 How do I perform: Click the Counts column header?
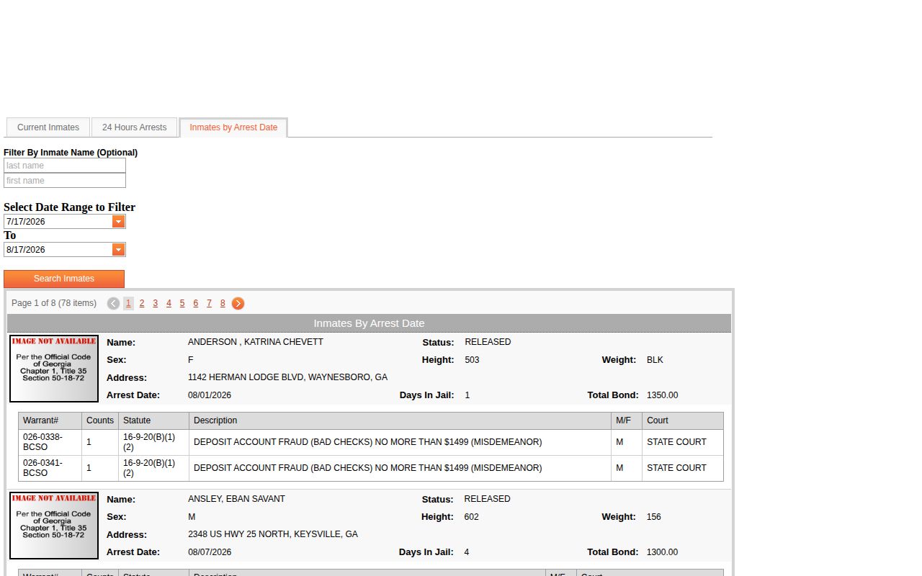[x=100, y=420]
